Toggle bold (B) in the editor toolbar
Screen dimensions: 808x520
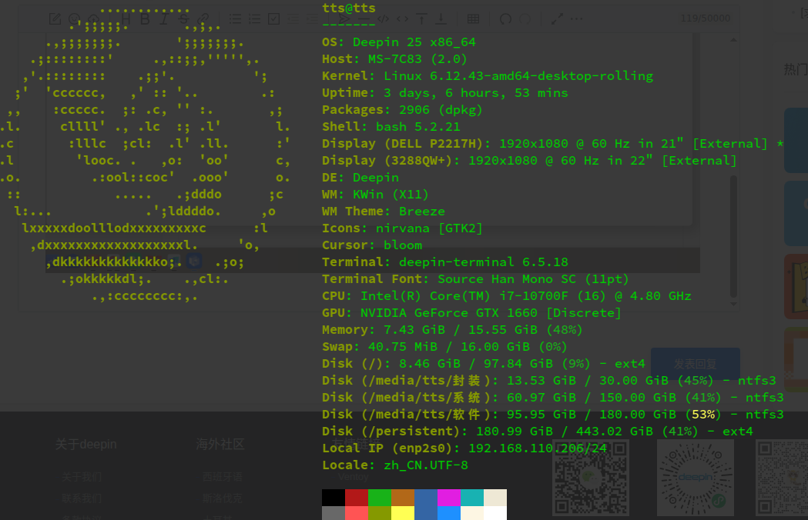[145, 19]
